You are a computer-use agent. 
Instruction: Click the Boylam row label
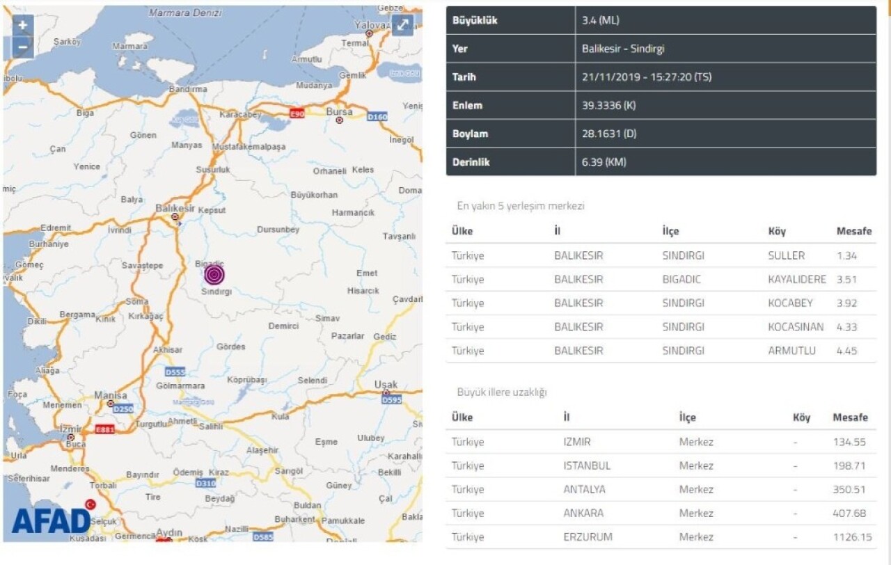tap(470, 134)
